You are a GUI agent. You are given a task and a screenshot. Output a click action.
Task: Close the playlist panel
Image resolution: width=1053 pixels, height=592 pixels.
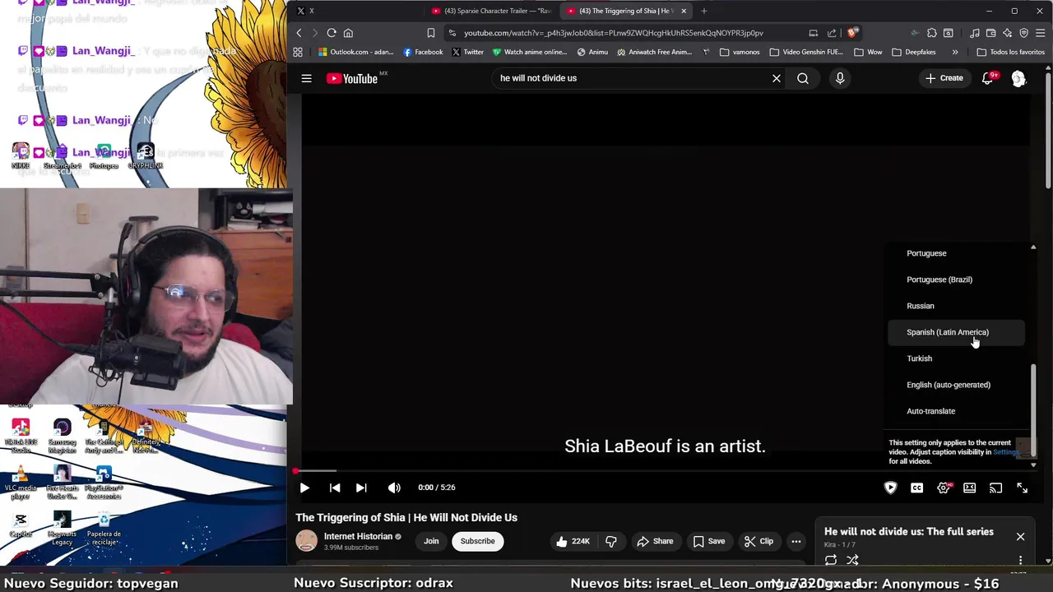[1020, 537]
